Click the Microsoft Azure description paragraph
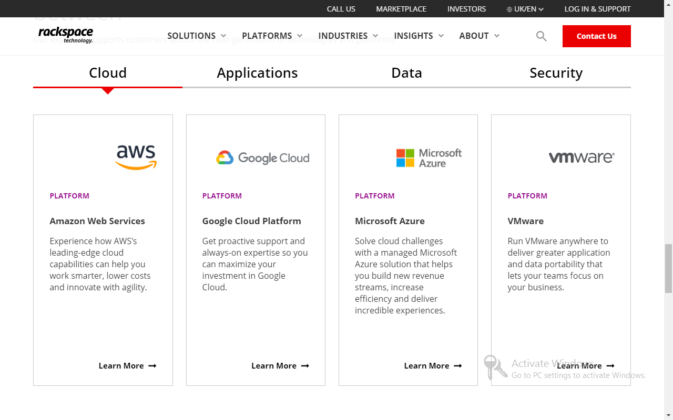Screen dimensions: 673x420 pos(406,276)
